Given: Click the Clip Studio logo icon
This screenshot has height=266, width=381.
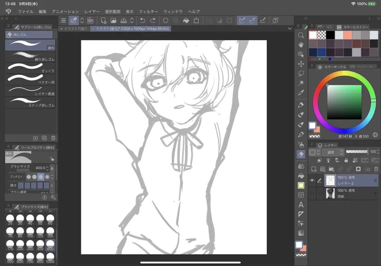Looking at the screenshot, I should [x=8, y=11].
